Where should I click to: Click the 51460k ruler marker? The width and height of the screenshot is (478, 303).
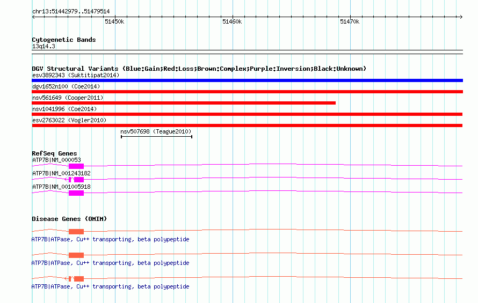click(x=232, y=21)
